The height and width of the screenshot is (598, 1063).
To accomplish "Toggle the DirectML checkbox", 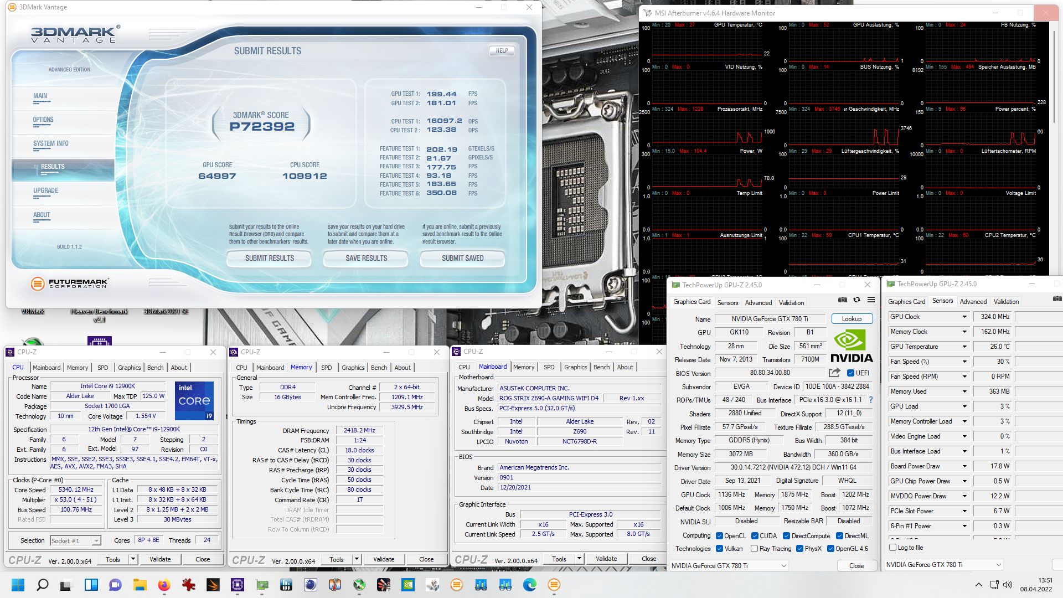I will click(839, 535).
